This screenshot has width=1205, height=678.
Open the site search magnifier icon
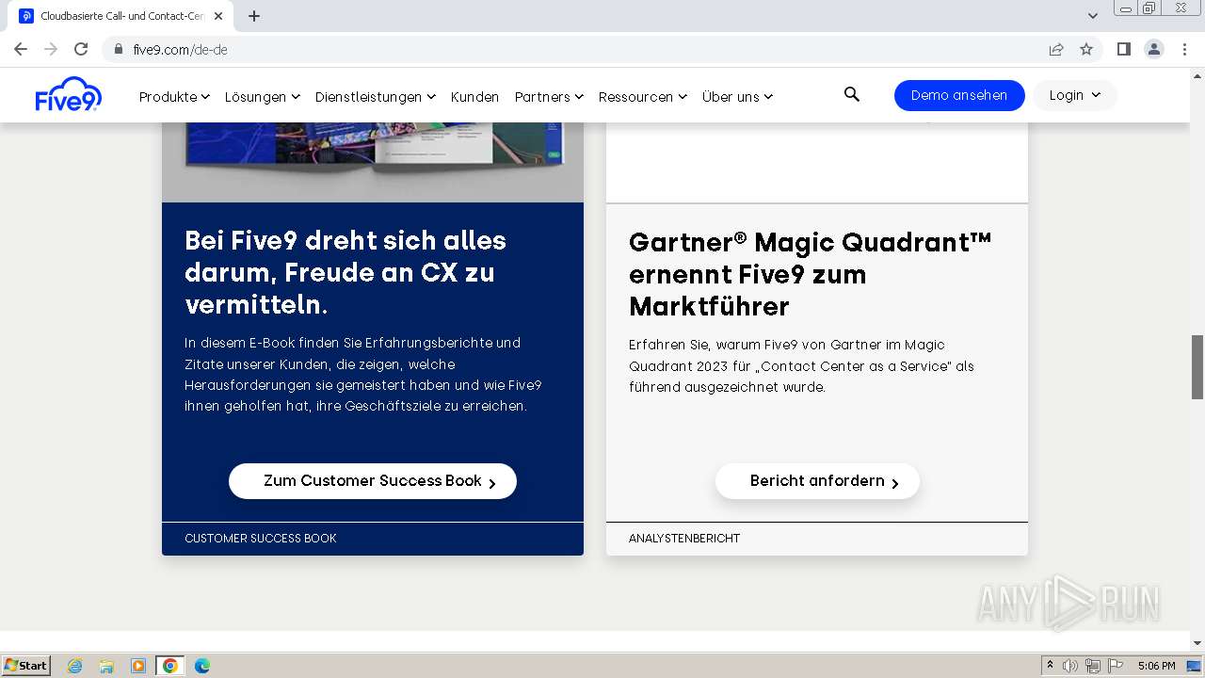click(x=852, y=94)
